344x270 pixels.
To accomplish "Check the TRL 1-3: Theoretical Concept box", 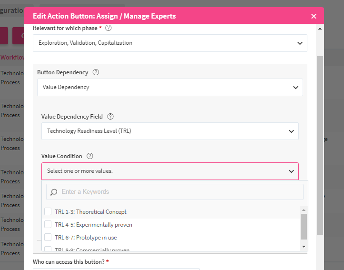I will [48, 212].
